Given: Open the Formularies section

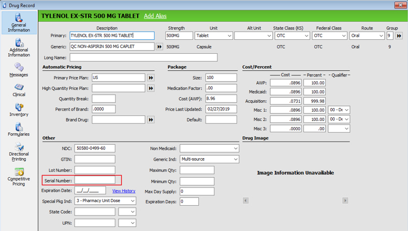Looking at the screenshot, I should point(19,129).
